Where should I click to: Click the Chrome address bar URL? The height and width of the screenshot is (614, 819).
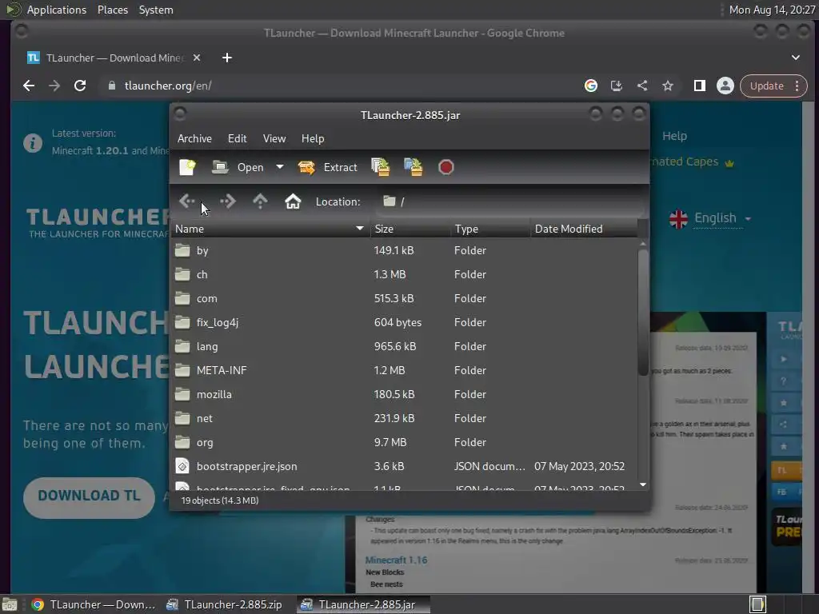coord(168,86)
